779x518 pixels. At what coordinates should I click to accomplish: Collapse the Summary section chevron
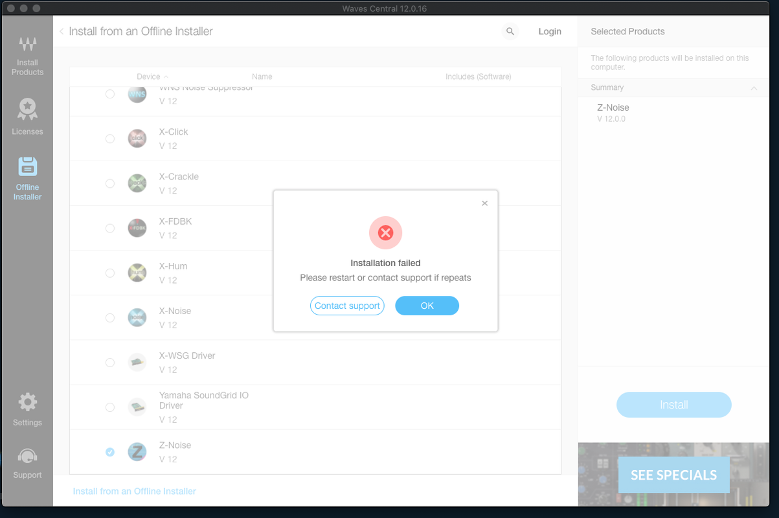pyautogui.click(x=754, y=88)
